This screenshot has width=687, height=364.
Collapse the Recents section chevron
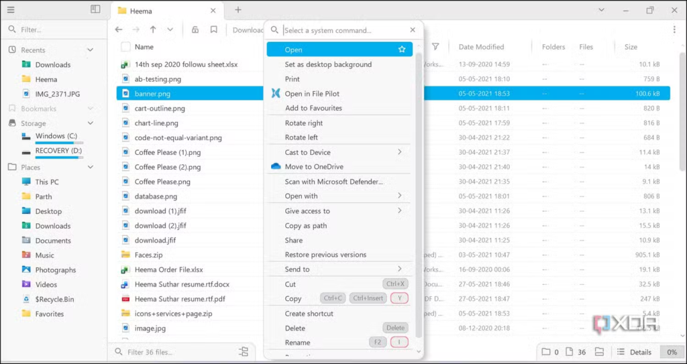pos(91,50)
